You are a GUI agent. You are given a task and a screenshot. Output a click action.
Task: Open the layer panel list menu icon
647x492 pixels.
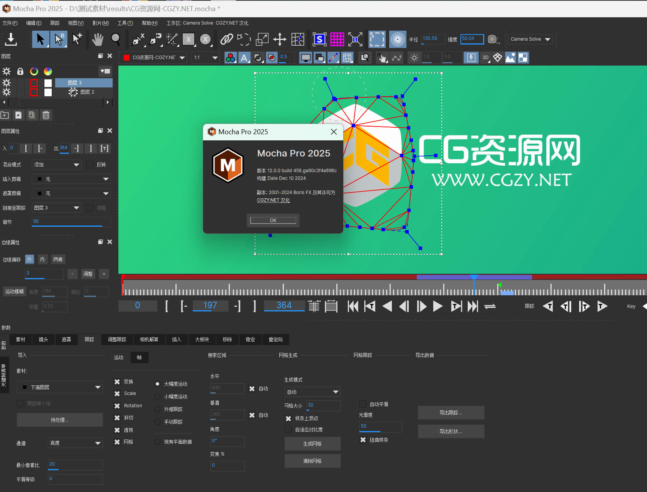(105, 71)
